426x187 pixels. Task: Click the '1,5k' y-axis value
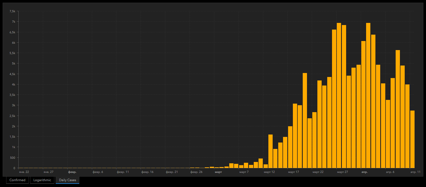[12, 137]
